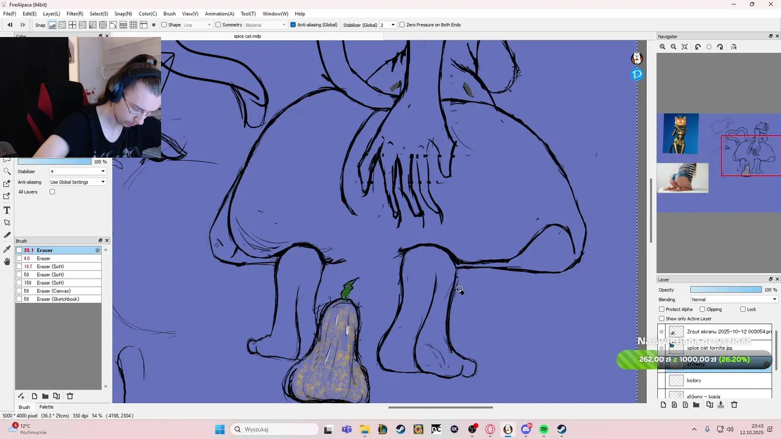Delete layer with trash icon
Viewport: 781px width, 439px height.
pyautogui.click(x=734, y=404)
